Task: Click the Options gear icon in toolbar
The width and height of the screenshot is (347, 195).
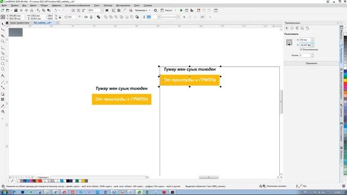Action: click(x=156, y=10)
